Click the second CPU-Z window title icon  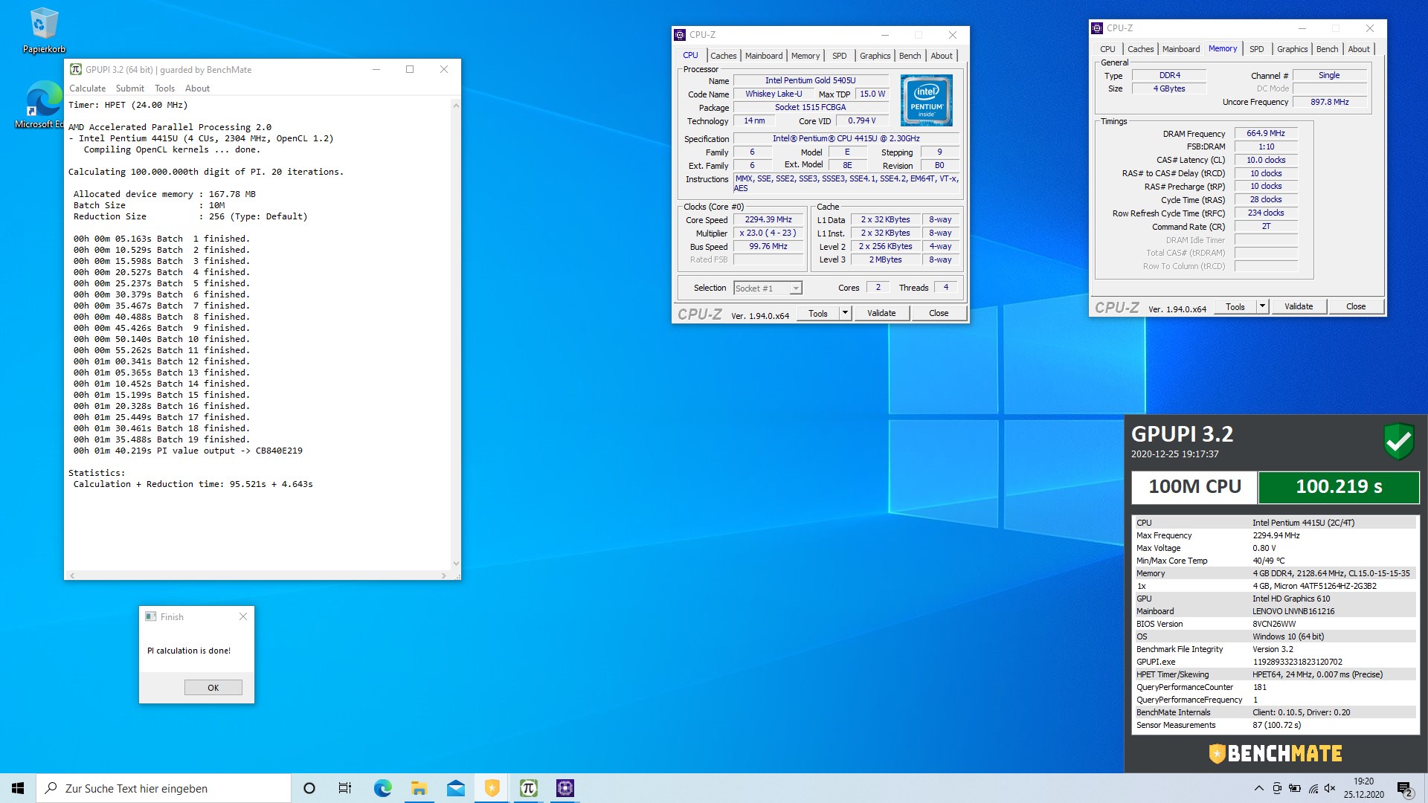[1097, 28]
